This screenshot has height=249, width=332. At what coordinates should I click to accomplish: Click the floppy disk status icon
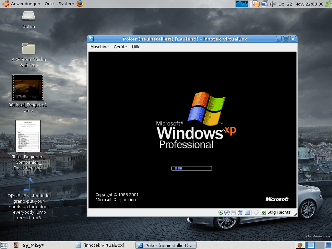233,212
